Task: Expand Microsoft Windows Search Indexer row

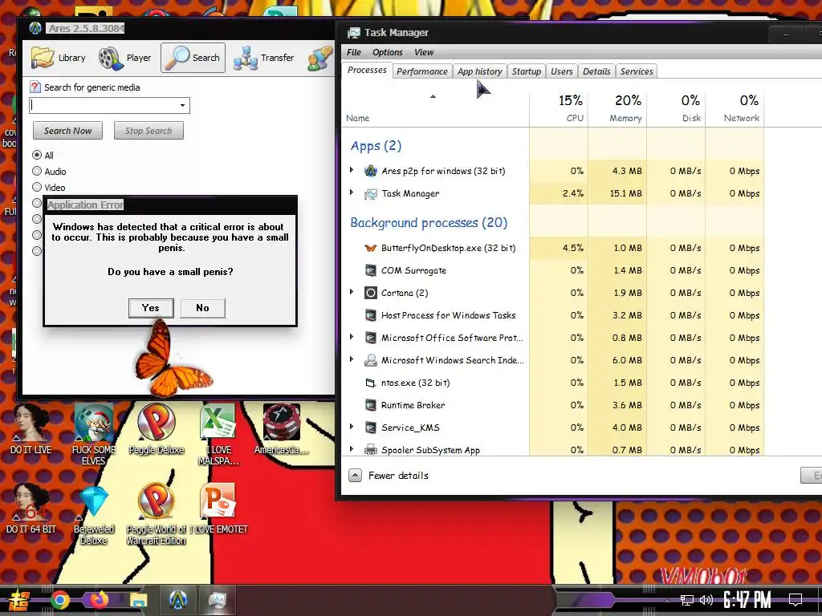Action: point(352,359)
